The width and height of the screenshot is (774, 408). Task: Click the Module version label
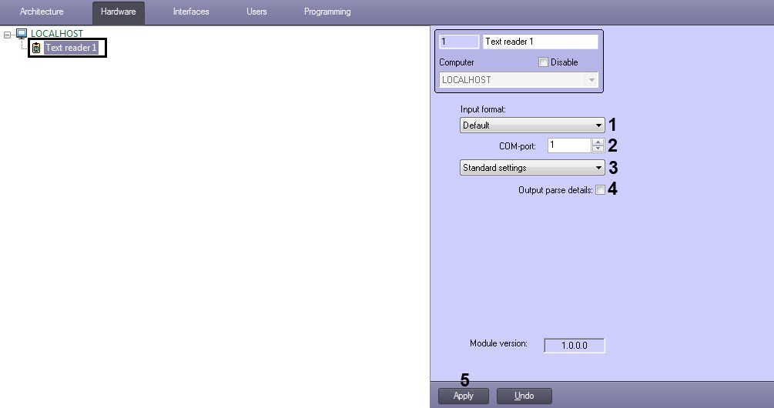click(x=498, y=343)
